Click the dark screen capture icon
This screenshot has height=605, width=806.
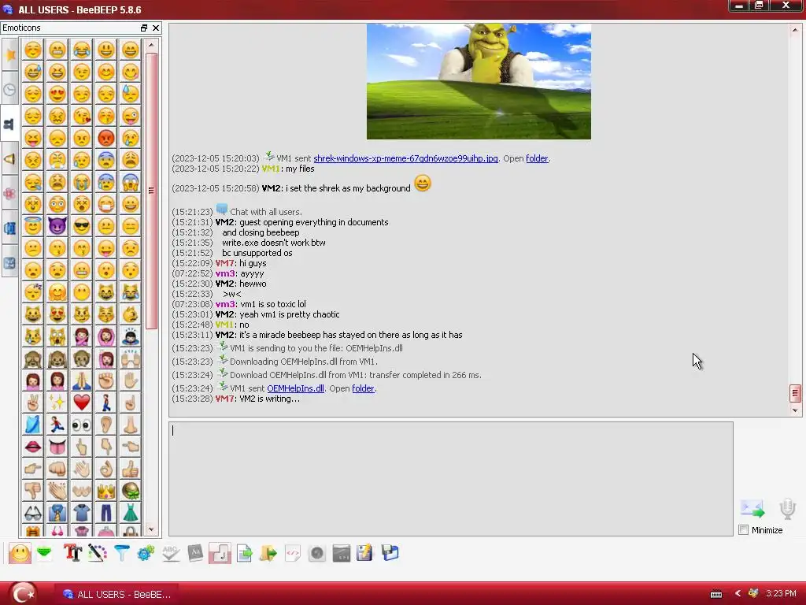coord(342,553)
